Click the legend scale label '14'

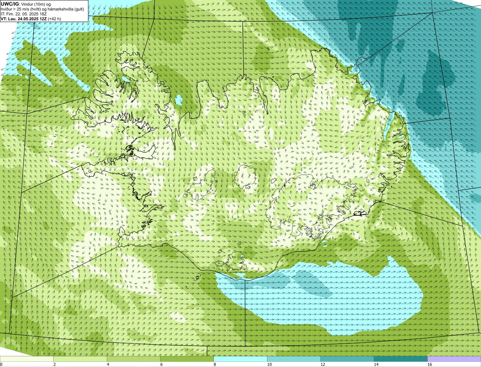tap(376, 364)
